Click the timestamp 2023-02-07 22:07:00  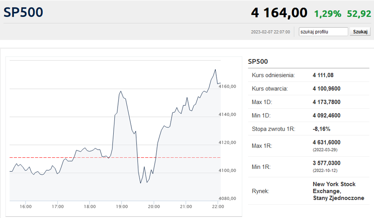click(271, 32)
